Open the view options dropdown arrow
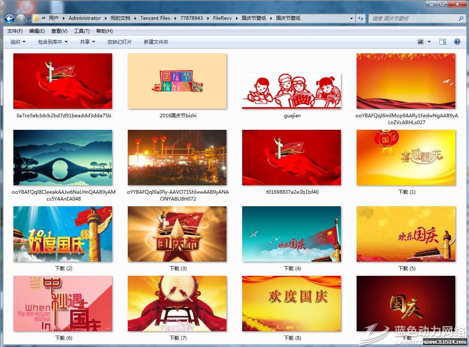This screenshot has width=469, height=347. [429, 42]
